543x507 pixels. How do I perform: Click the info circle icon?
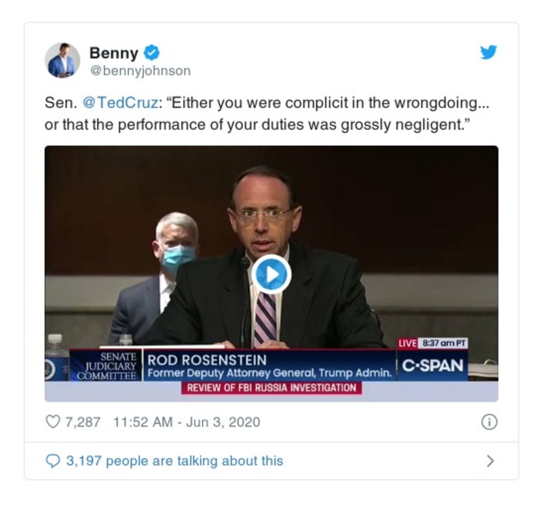[x=489, y=421]
